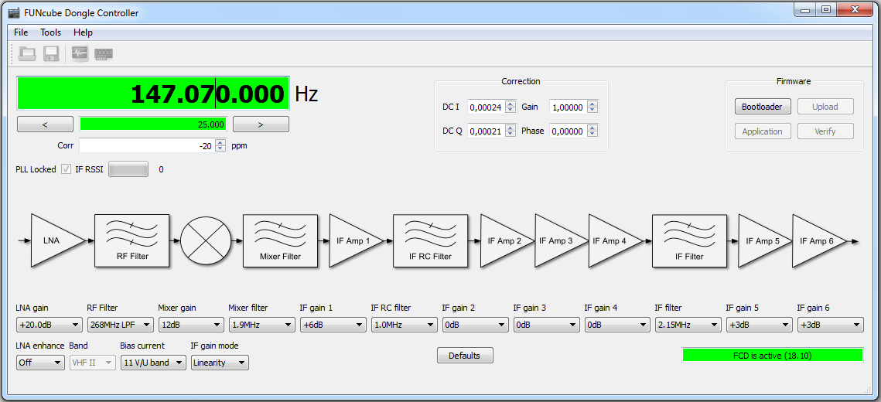Click the FUNcube app icon in title bar
The height and width of the screenshot is (402, 881).
[14, 12]
